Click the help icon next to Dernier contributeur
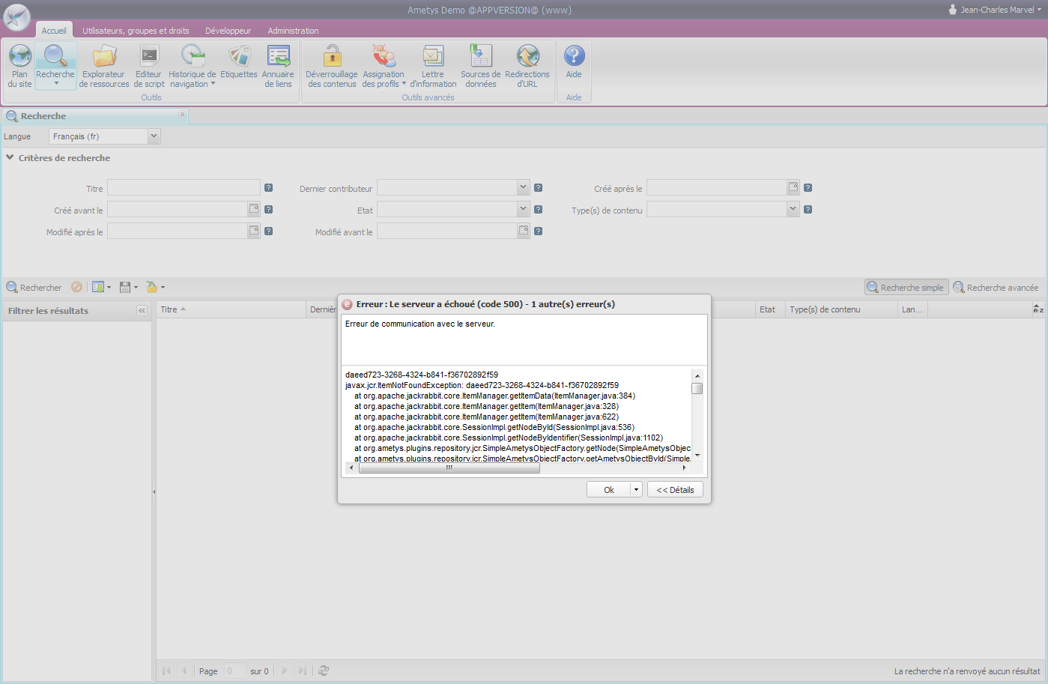The height and width of the screenshot is (684, 1048). point(539,188)
